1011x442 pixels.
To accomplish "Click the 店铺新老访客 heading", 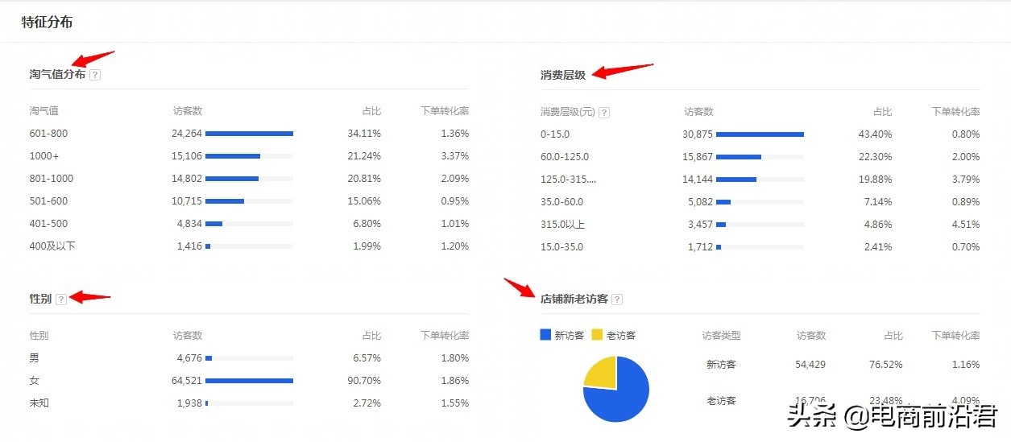I will 574,299.
